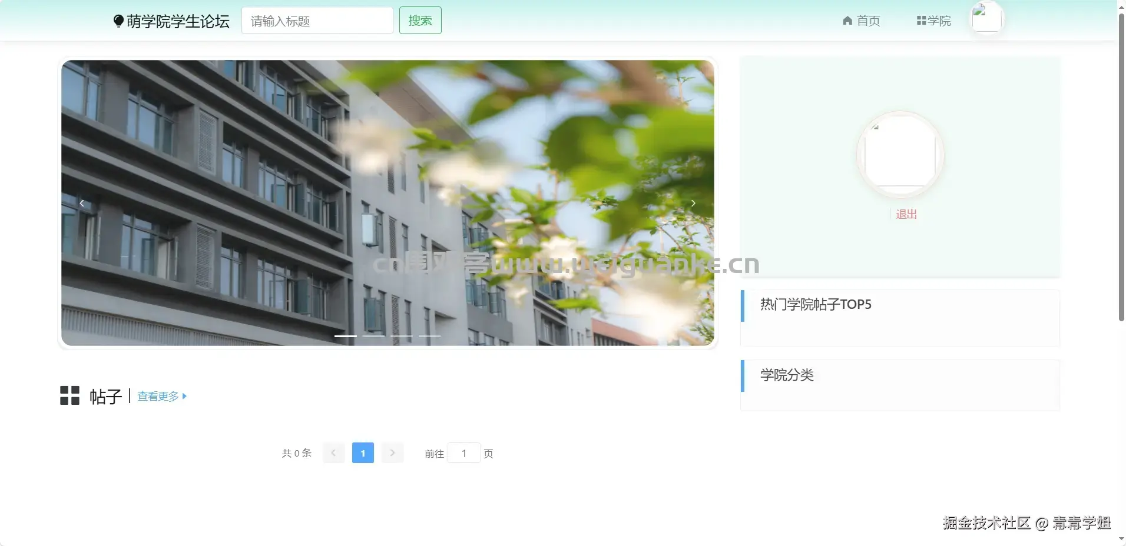
Task: Go to next page chevron in pagination
Action: pyautogui.click(x=392, y=453)
